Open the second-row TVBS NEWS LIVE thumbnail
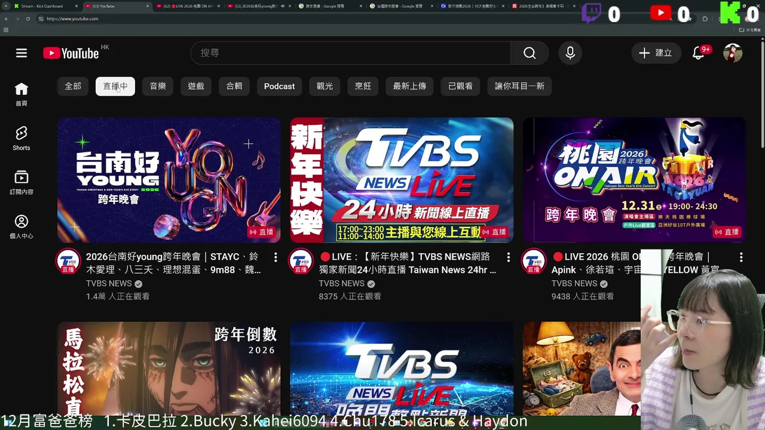This screenshot has height=430, width=765. [402, 368]
